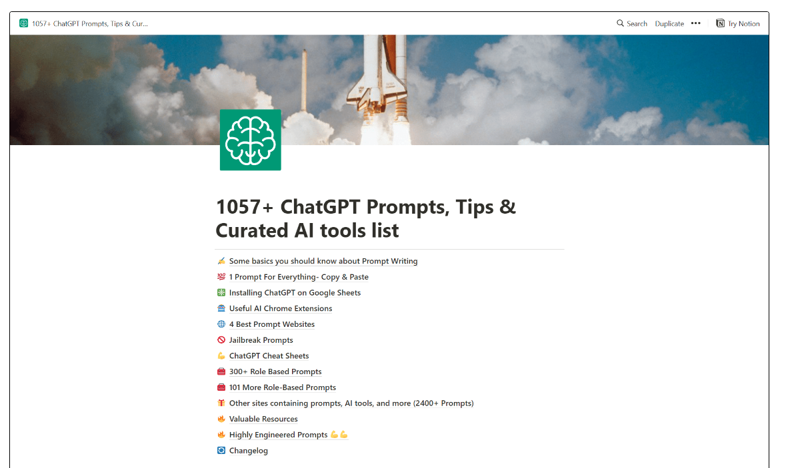Click the 100 emoji icon beside 1 Prompt
This screenshot has width=786, height=468.
click(x=221, y=276)
